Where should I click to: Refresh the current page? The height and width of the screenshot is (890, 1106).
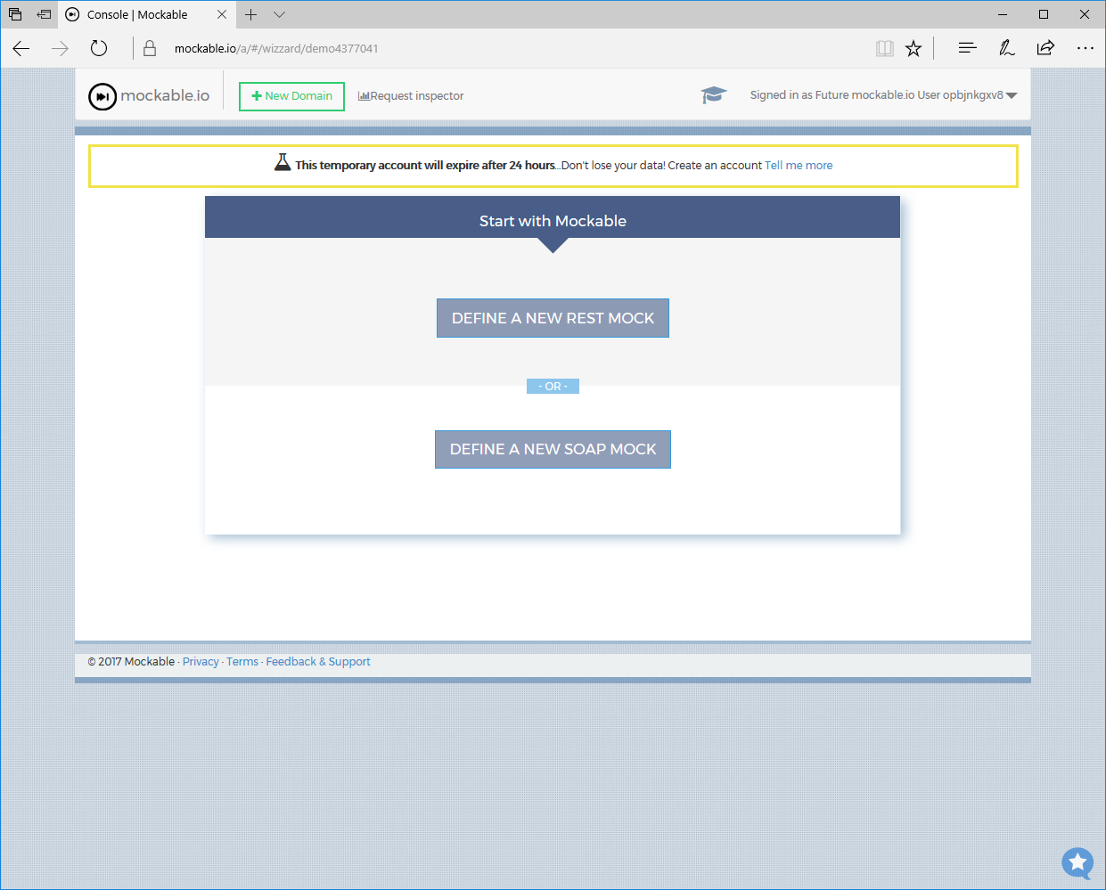99,49
